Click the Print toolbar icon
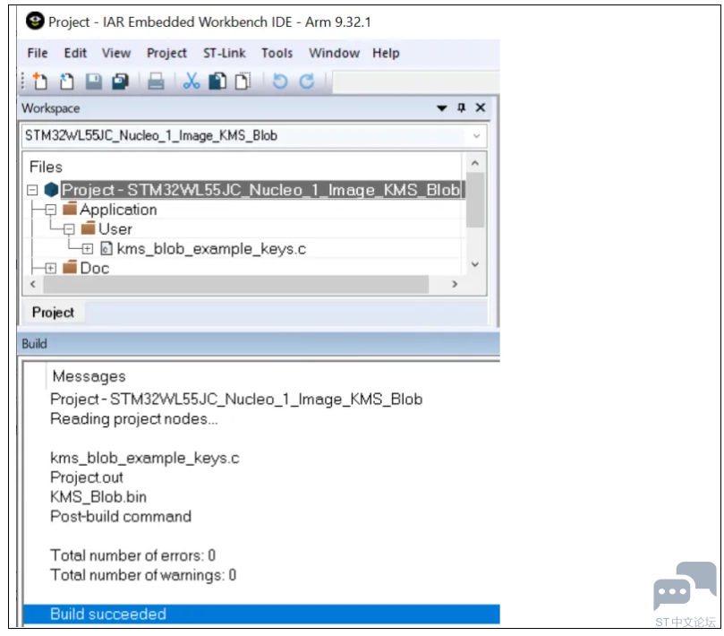This screenshot has width=724, height=636. [156, 82]
